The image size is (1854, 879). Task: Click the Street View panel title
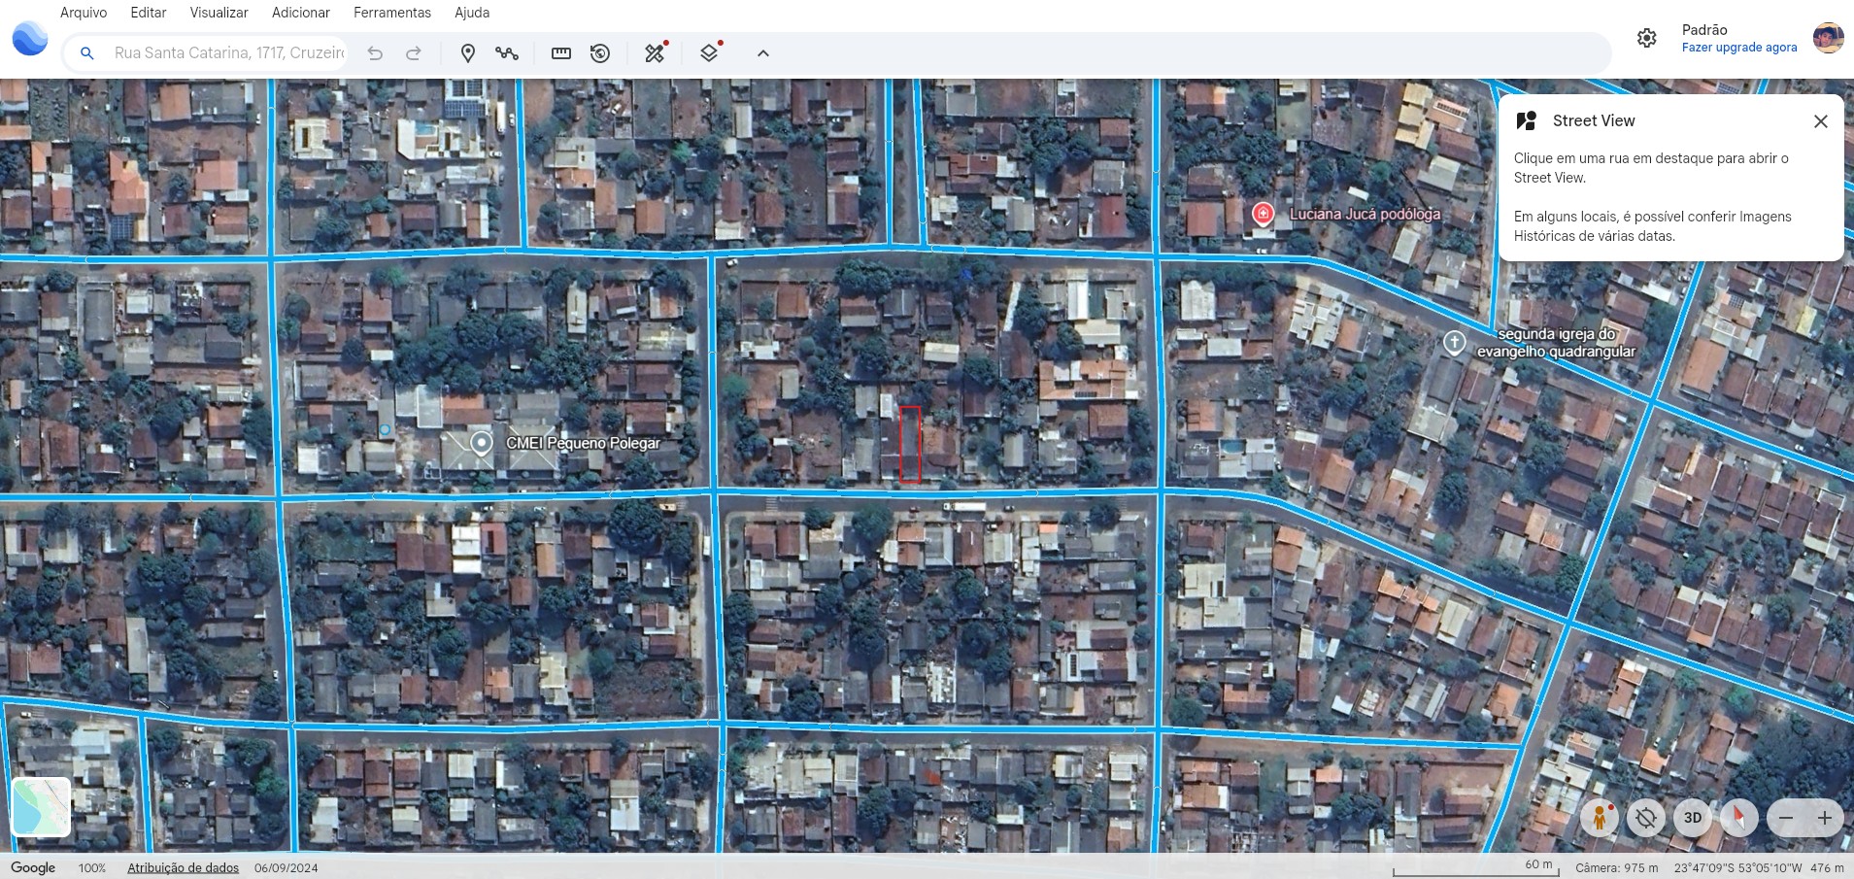click(1594, 120)
